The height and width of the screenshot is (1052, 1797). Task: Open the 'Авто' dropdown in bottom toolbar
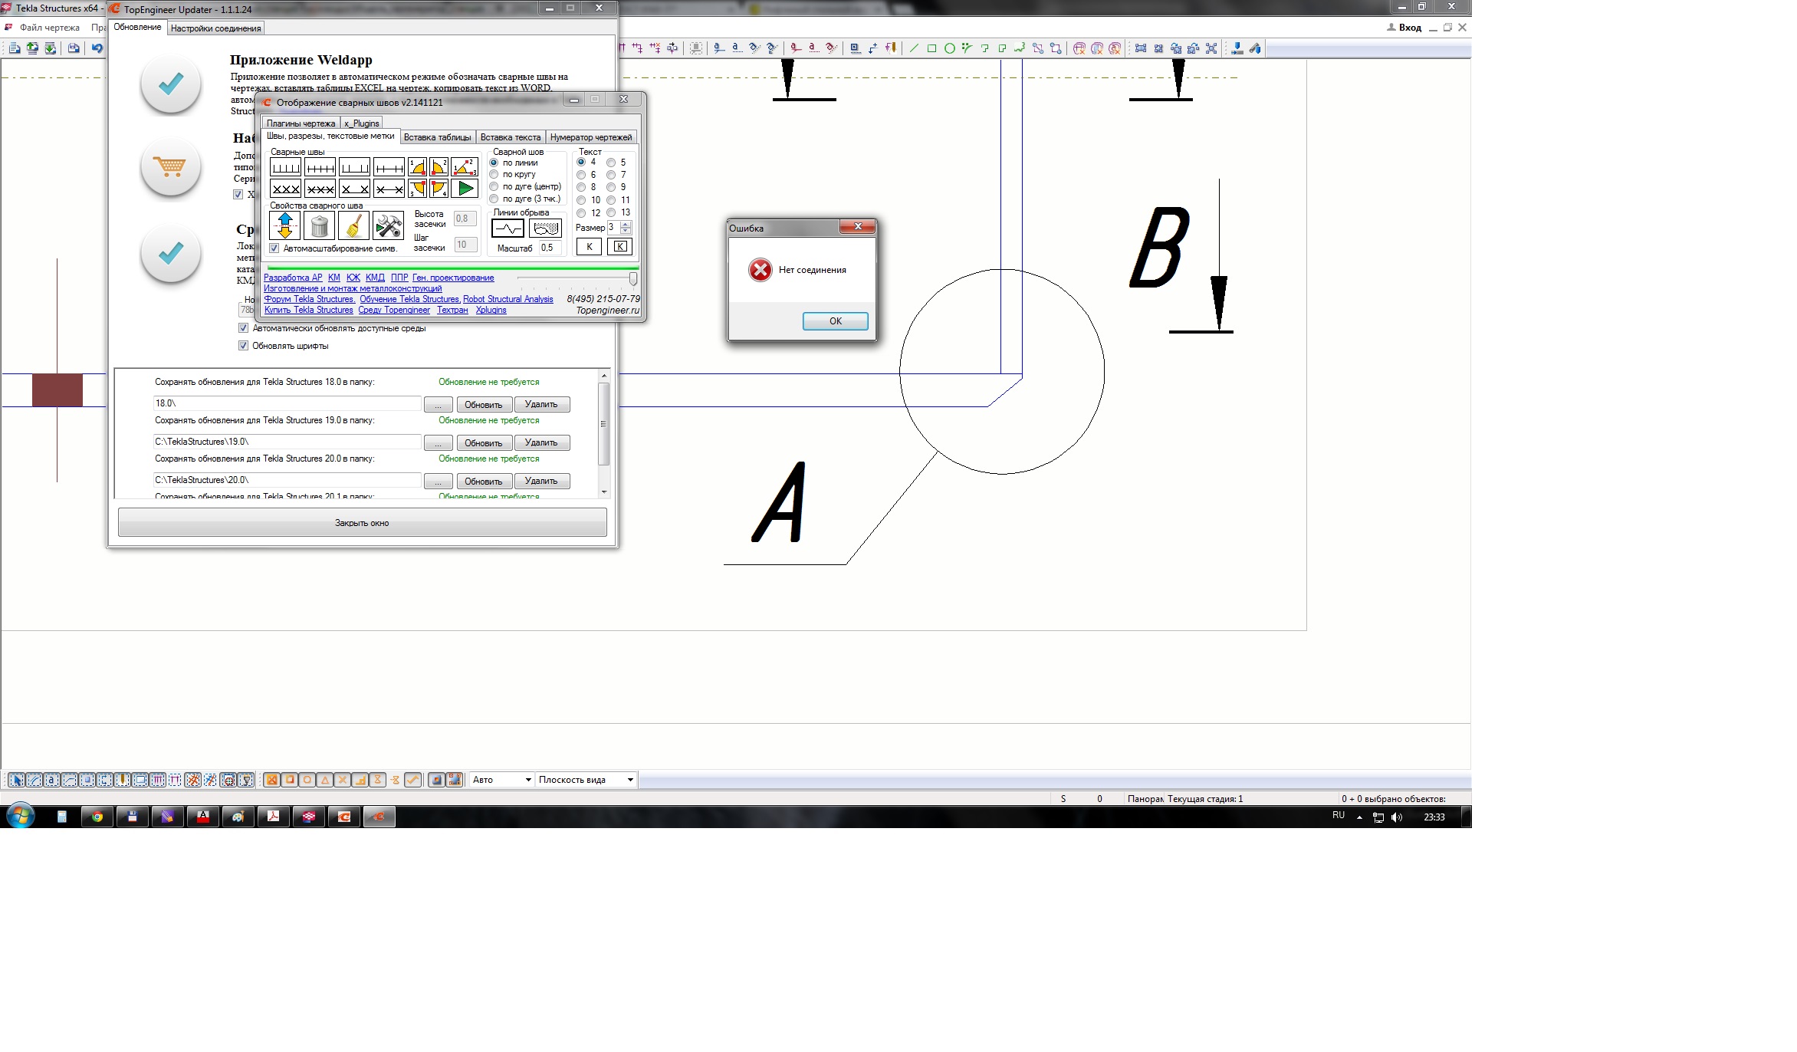527,780
